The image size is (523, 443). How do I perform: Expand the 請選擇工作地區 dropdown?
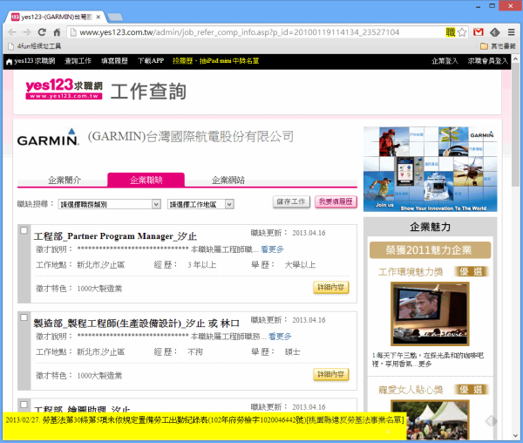(x=200, y=204)
